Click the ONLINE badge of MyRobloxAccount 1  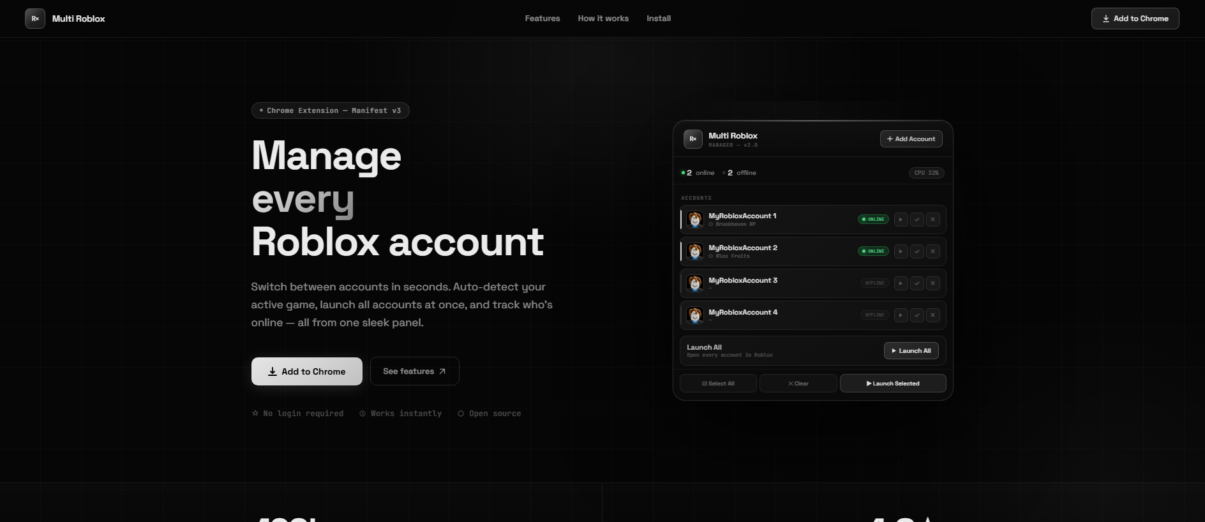[873, 220]
